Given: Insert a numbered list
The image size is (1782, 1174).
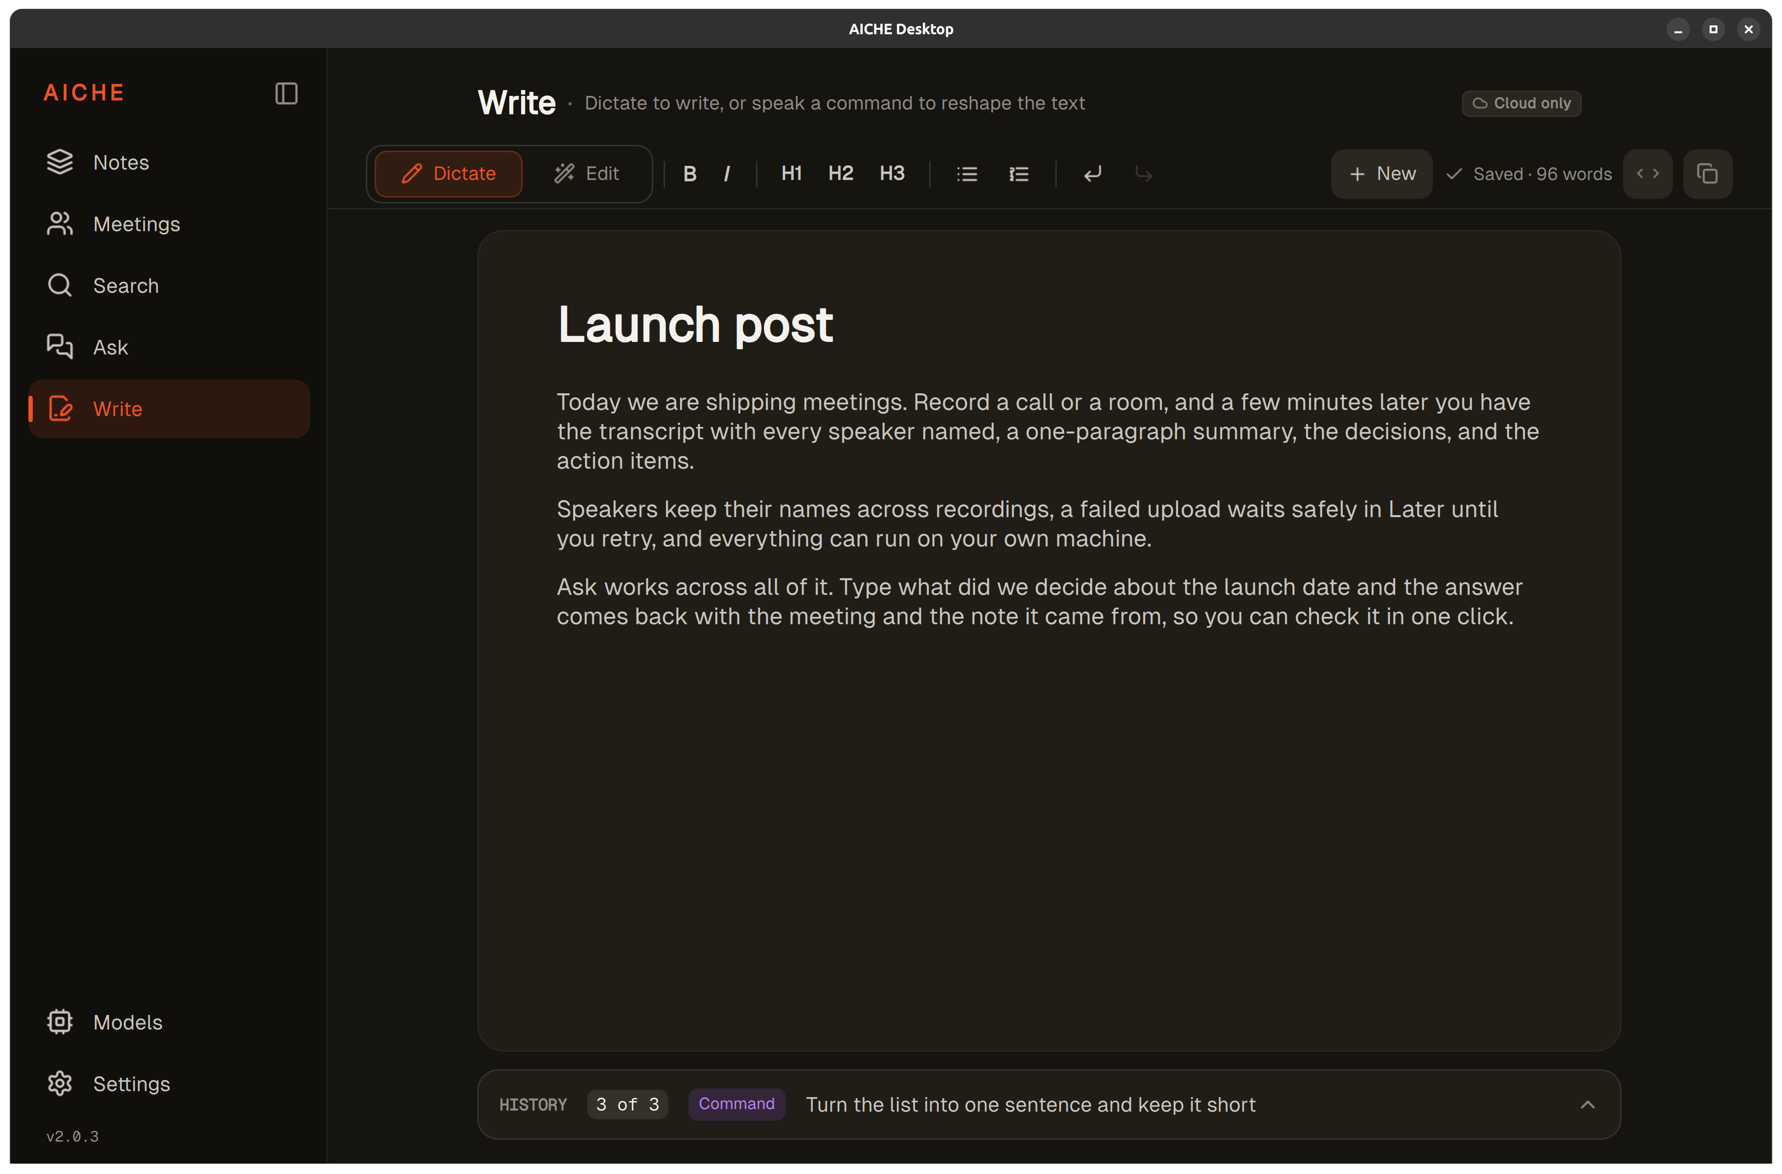Looking at the screenshot, I should (x=1018, y=174).
